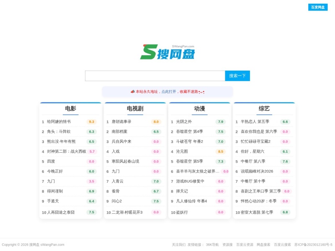Open TV series 兵自风中来
This screenshot has height=251, width=335.
tap(121, 141)
